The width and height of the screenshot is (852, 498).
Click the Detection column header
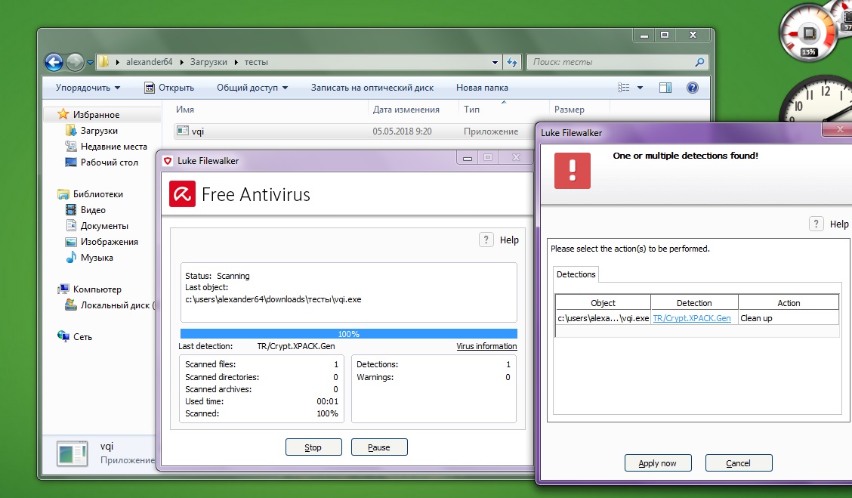click(x=694, y=303)
